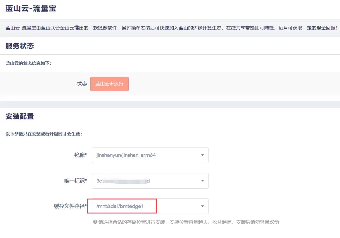Viewport: 340px width, 238px height.
Task: Click the question mark icon beside storage hint
Action: (95, 222)
